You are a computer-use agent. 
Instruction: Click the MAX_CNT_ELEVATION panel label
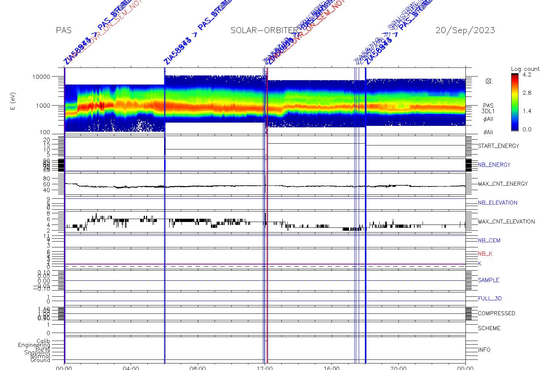pyautogui.click(x=506, y=221)
